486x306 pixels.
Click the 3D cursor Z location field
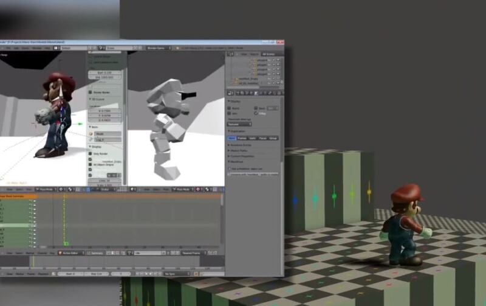point(104,120)
